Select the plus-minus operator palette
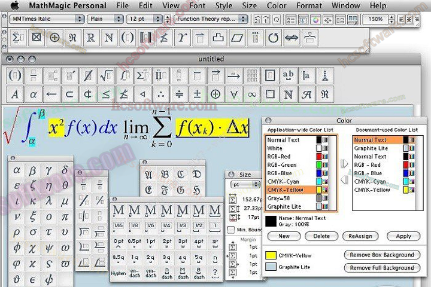 click(x=197, y=94)
